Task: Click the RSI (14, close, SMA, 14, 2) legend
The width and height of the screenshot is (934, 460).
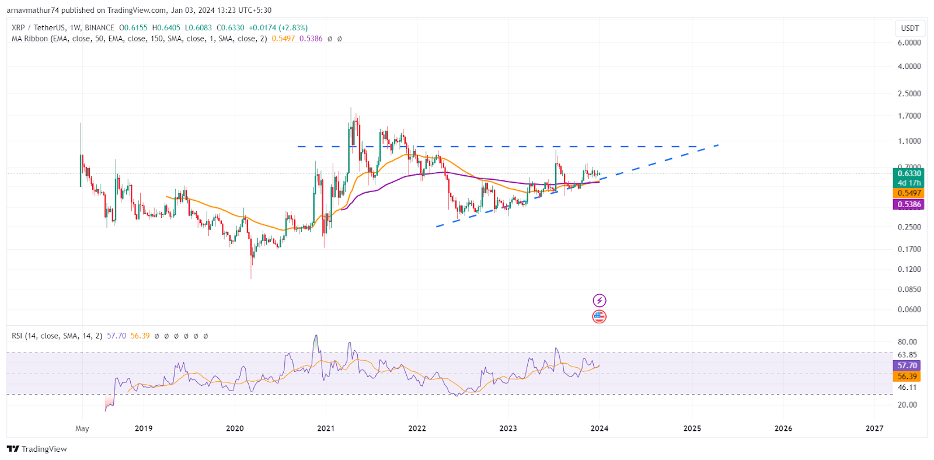Action: (x=57, y=336)
